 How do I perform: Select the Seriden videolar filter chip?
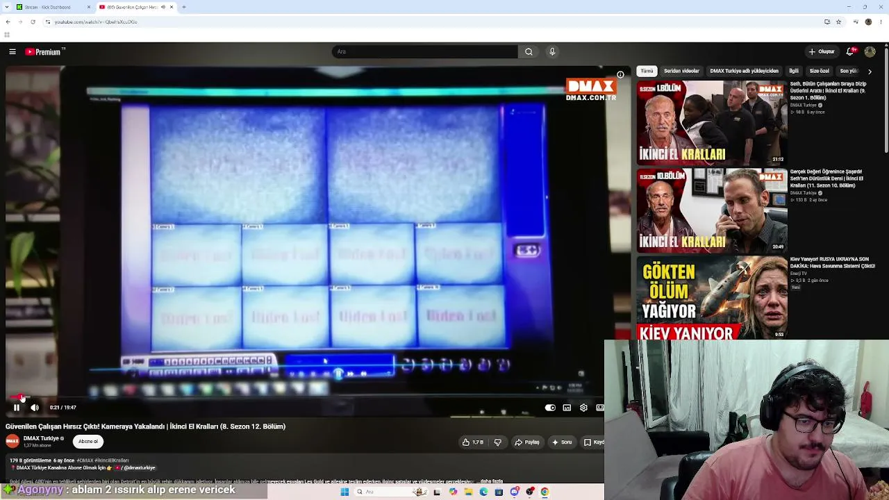(681, 71)
